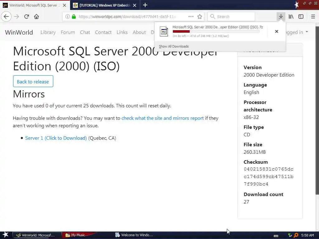Click Show All Downloads
The image size is (319, 239).
tap(174, 46)
